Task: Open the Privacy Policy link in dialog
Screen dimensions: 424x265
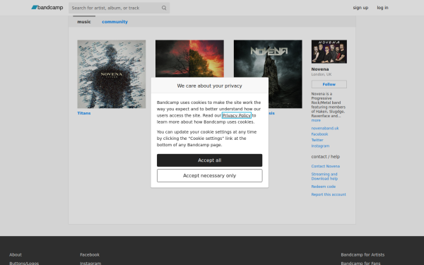Action: pyautogui.click(x=236, y=115)
